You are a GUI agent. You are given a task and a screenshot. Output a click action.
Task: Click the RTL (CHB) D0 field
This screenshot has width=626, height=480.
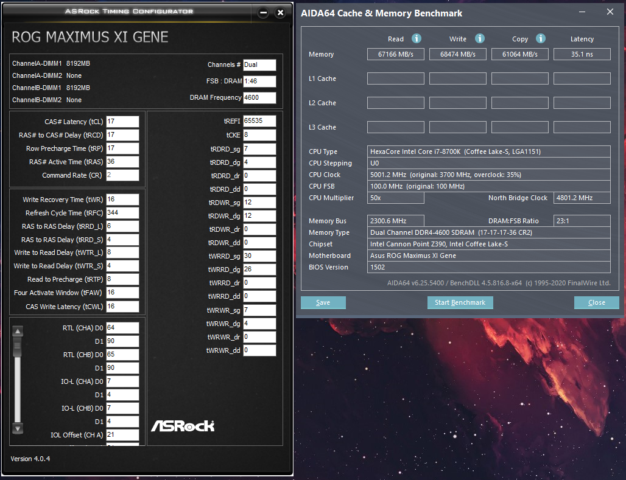click(122, 354)
